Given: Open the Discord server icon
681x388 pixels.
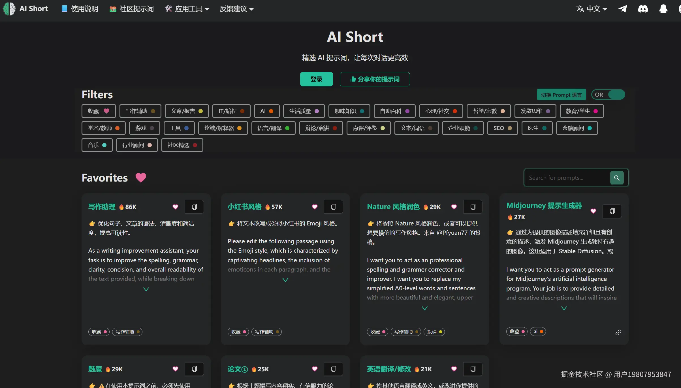Looking at the screenshot, I should [643, 9].
